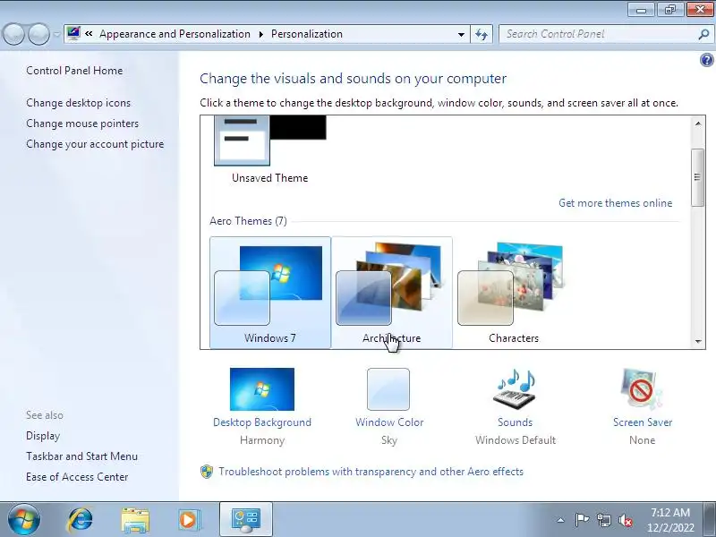Open the Window Color swatch icon

[x=388, y=389]
